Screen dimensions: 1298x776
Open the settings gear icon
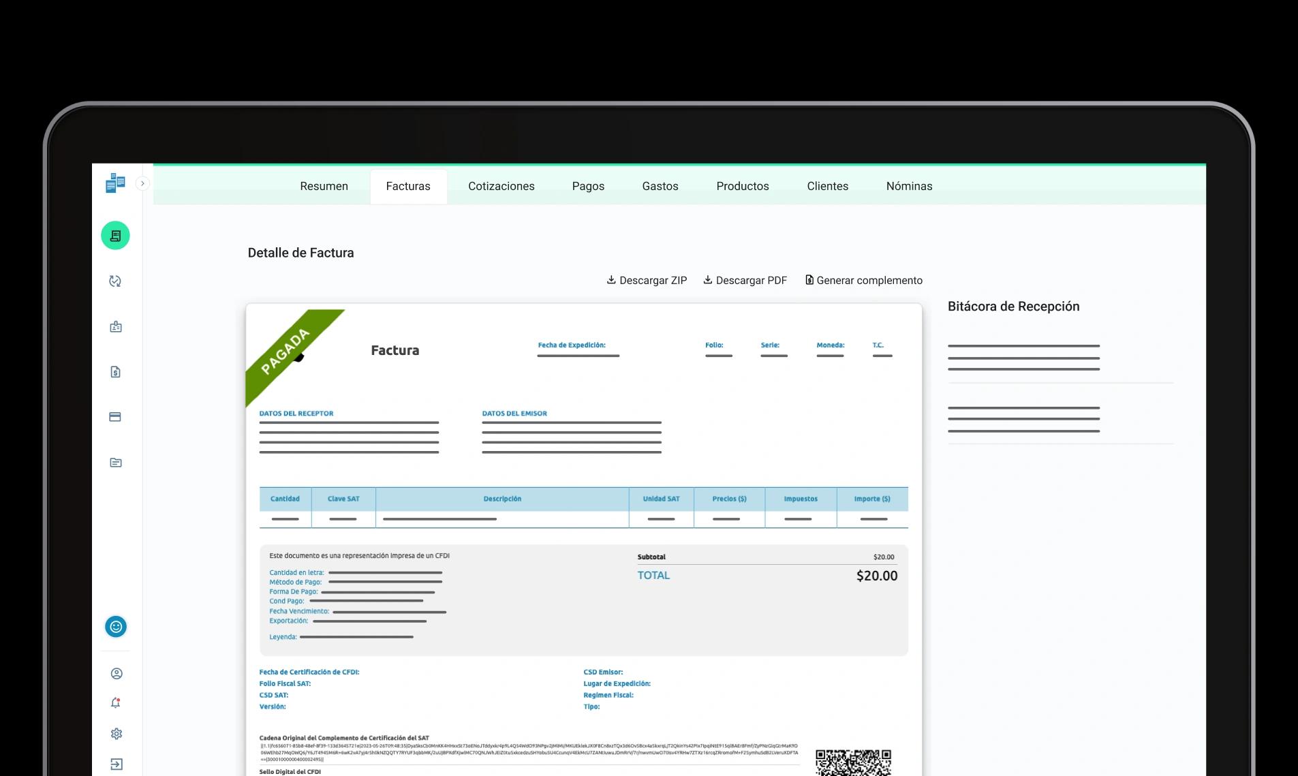[x=117, y=734]
